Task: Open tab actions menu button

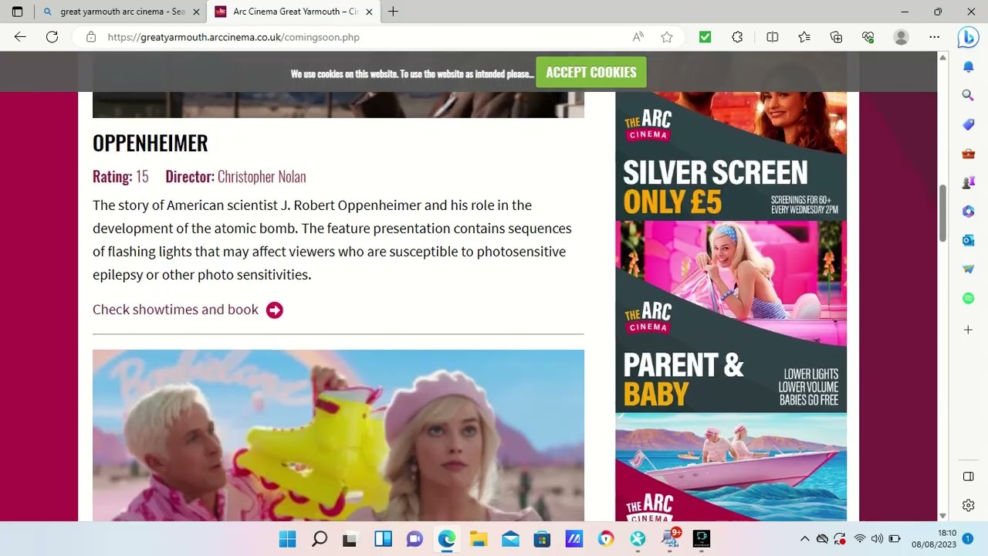Action: click(x=18, y=12)
